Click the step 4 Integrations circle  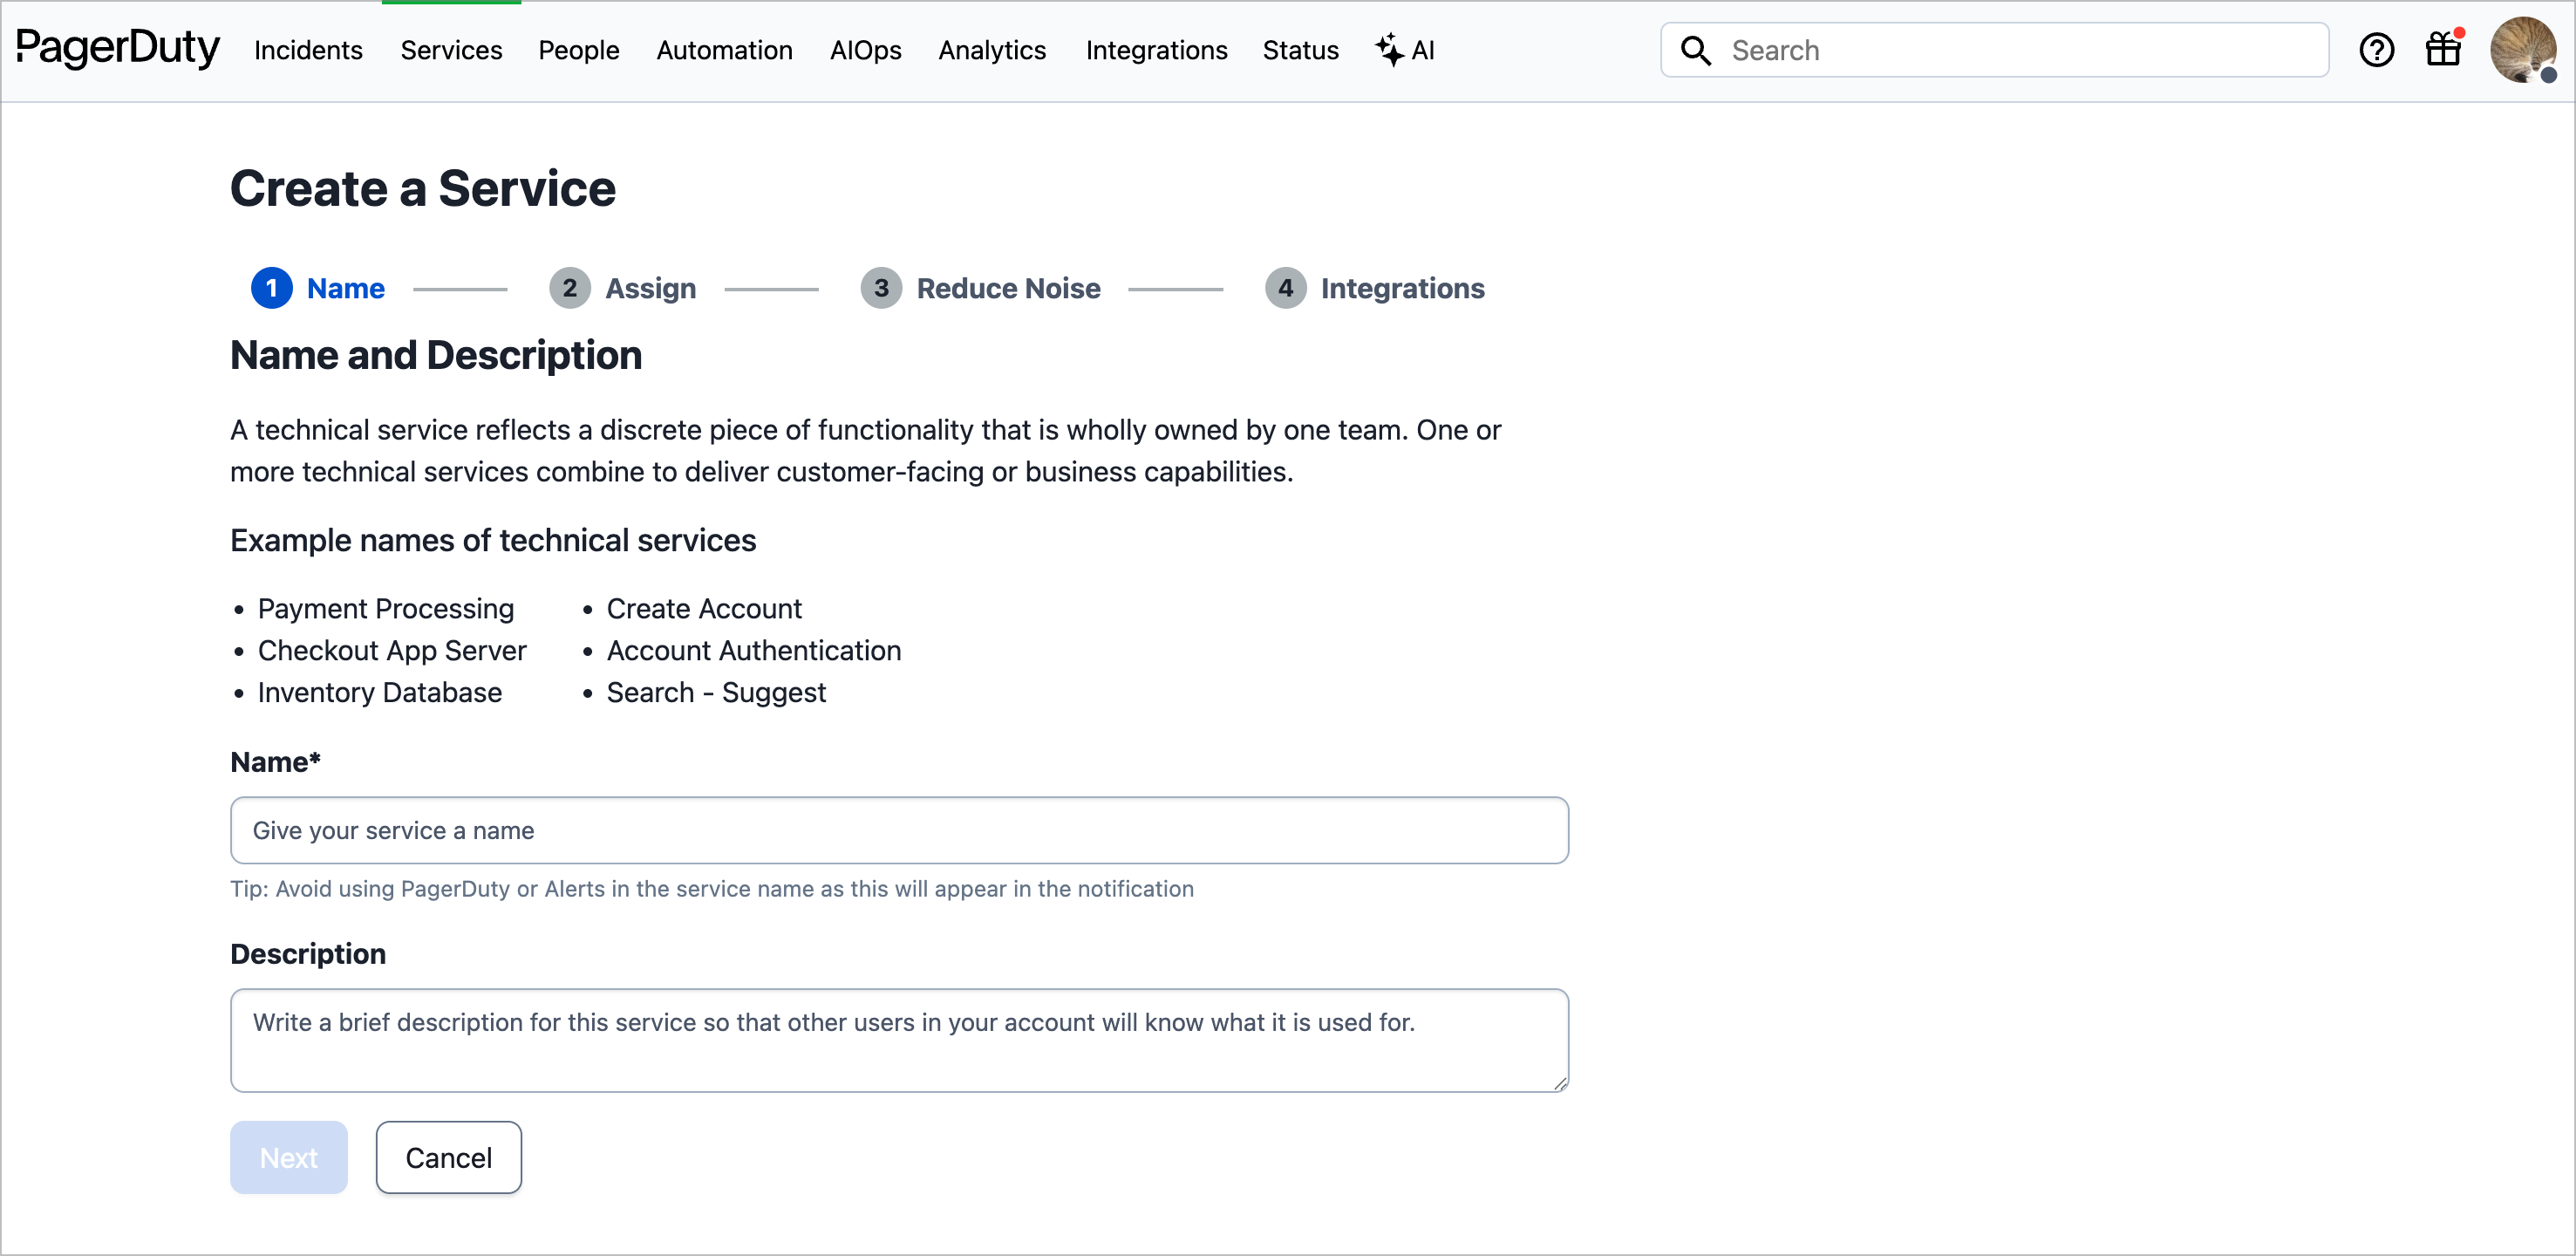[x=1285, y=288]
